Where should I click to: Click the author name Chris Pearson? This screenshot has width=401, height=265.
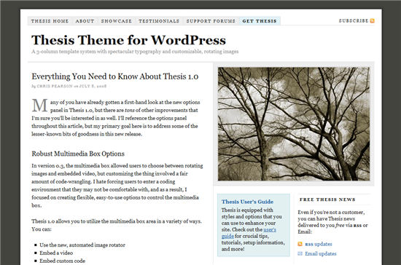click(x=55, y=86)
